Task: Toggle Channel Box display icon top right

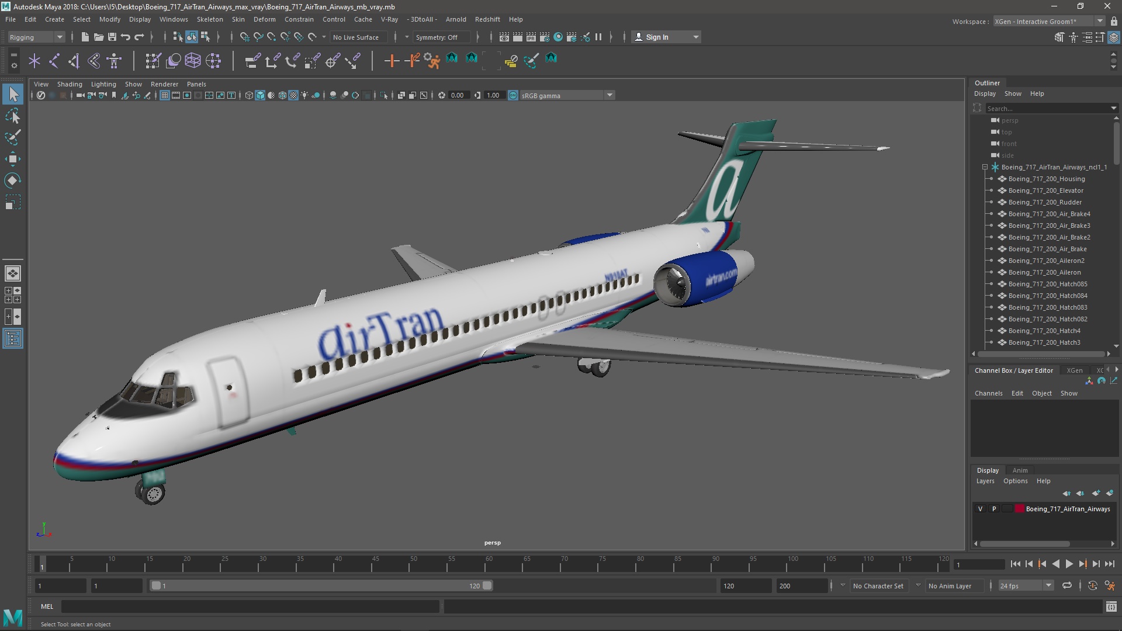Action: [1114, 37]
